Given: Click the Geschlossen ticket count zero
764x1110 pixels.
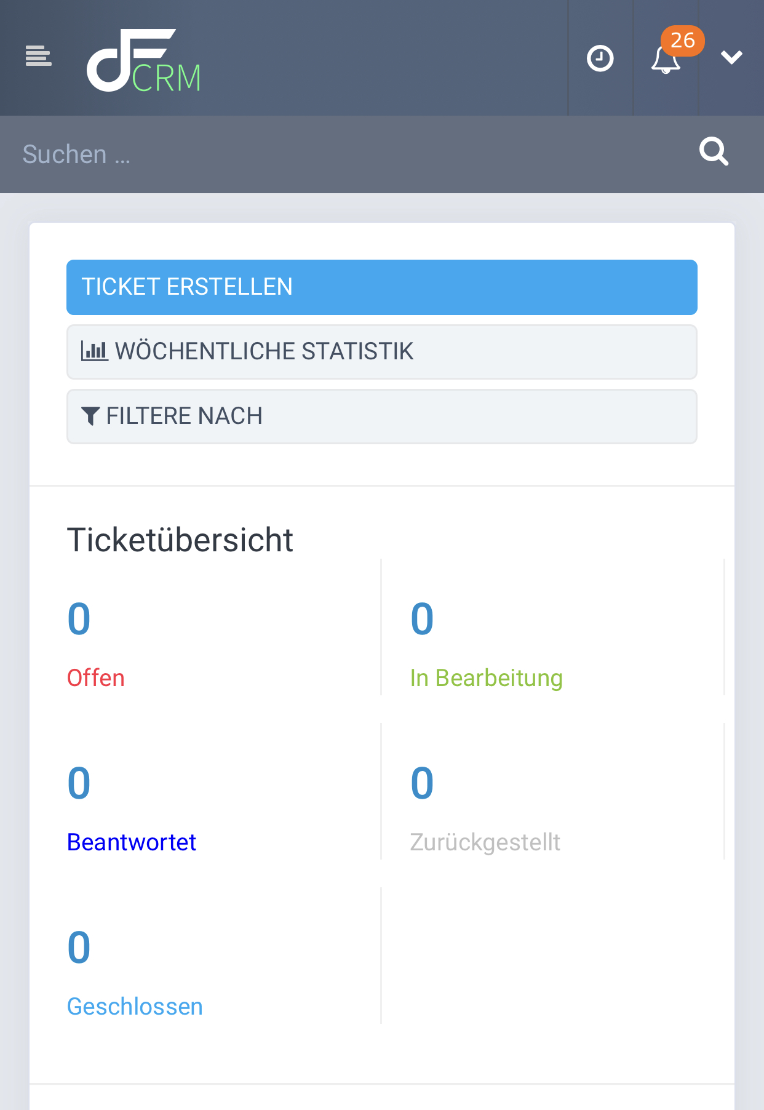Looking at the screenshot, I should pyautogui.click(x=79, y=947).
